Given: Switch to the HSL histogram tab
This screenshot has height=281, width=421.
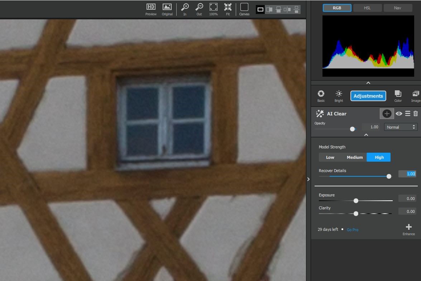Looking at the screenshot, I should coord(367,8).
